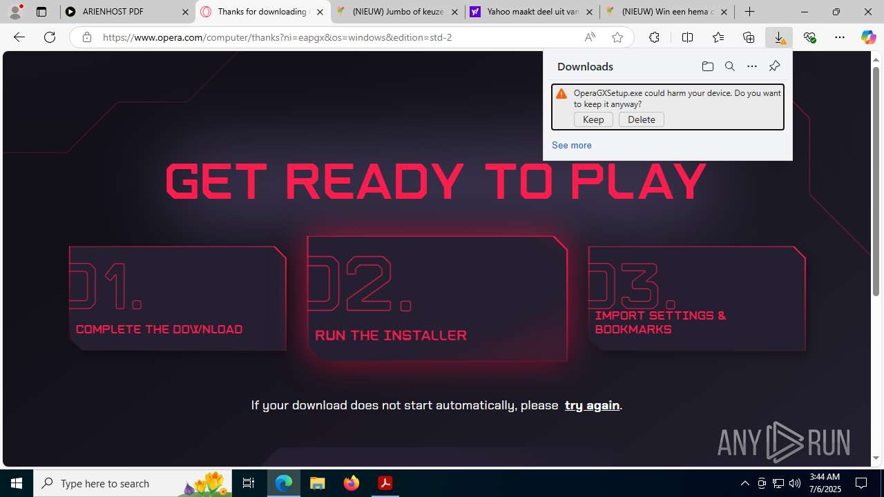
Task: Pin the Downloads panel
Action: coord(774,66)
